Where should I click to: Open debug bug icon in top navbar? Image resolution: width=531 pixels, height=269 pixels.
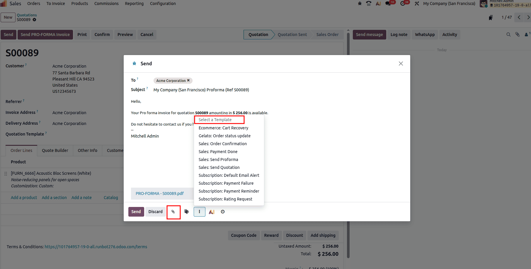click(x=360, y=4)
